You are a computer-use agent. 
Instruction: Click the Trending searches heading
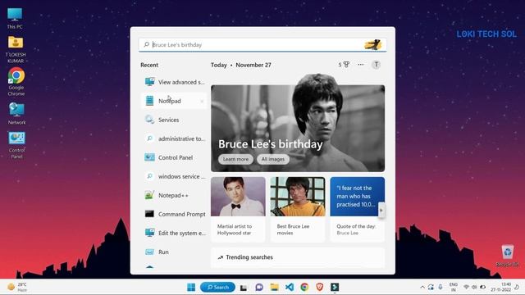249,257
